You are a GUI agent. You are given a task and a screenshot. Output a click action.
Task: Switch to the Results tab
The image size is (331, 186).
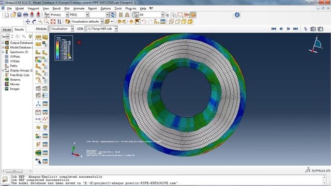[19, 29]
